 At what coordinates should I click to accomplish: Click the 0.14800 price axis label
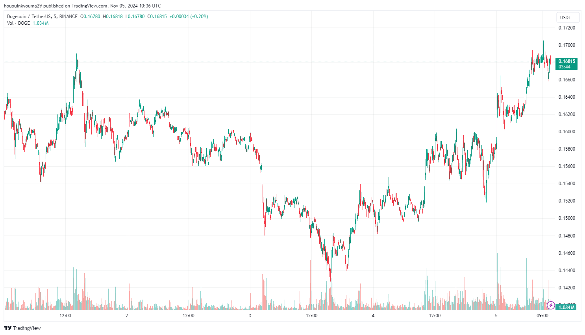click(567, 236)
